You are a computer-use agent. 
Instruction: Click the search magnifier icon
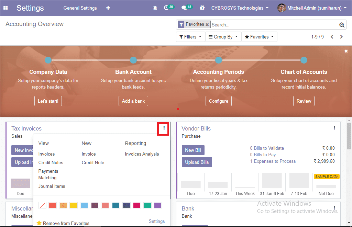(x=342, y=25)
